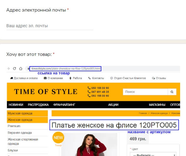Open the РАСПРОДАЖА menu item
This screenshot has width=186, height=156.
pyautogui.click(x=38, y=105)
